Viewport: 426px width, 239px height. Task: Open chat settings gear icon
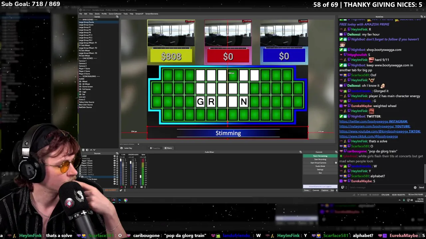tap(415, 188)
